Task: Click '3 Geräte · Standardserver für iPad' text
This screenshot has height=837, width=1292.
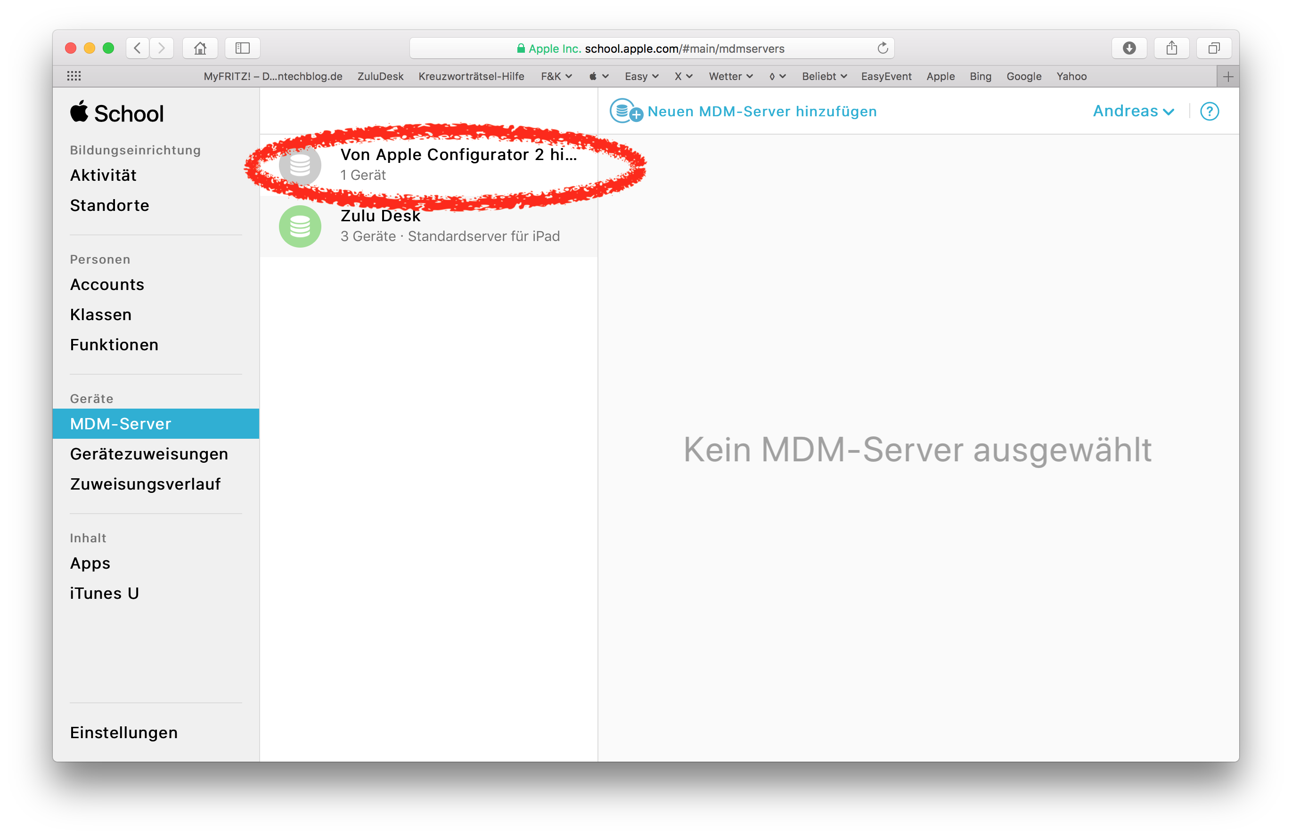Action: coord(450,236)
